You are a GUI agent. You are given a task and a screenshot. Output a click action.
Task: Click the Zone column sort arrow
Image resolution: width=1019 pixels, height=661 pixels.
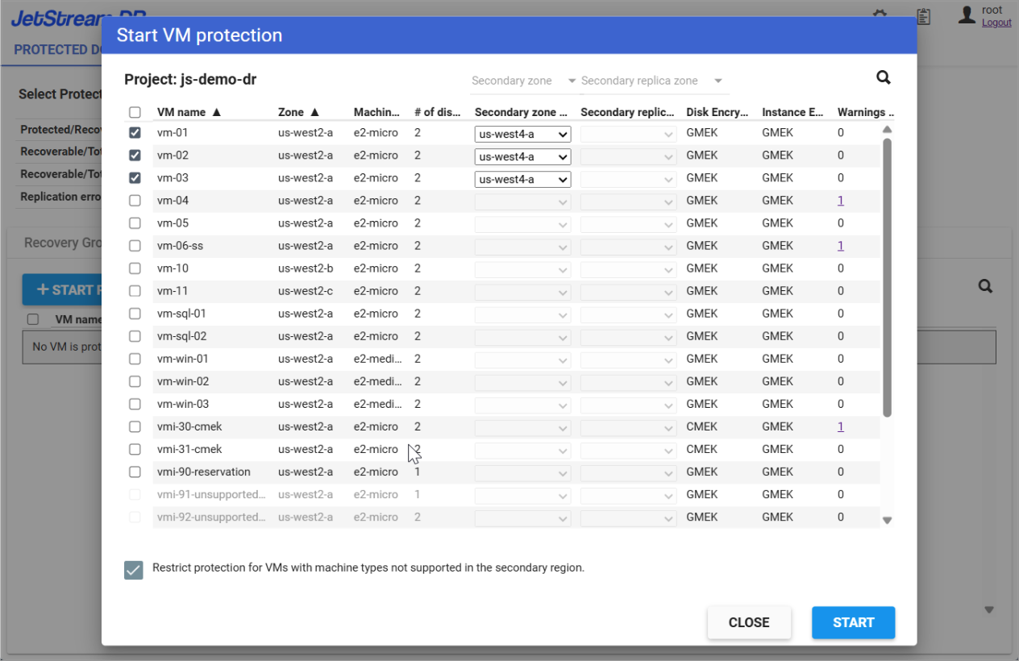(314, 113)
